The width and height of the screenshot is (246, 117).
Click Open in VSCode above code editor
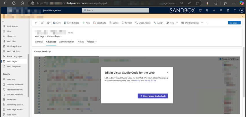coord(229,59)
